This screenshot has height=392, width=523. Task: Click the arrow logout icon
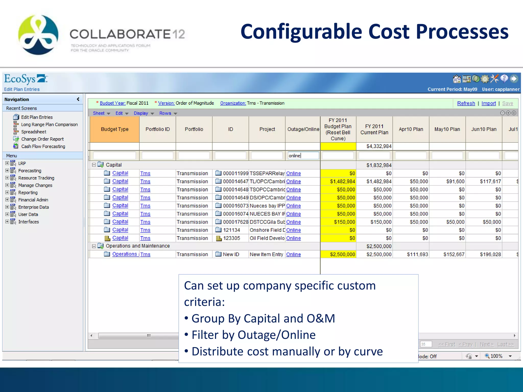tap(514, 79)
